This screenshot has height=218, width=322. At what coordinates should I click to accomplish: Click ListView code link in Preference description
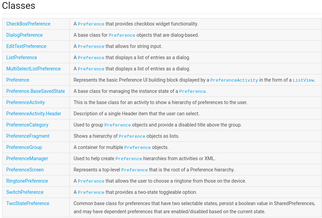[303, 80]
